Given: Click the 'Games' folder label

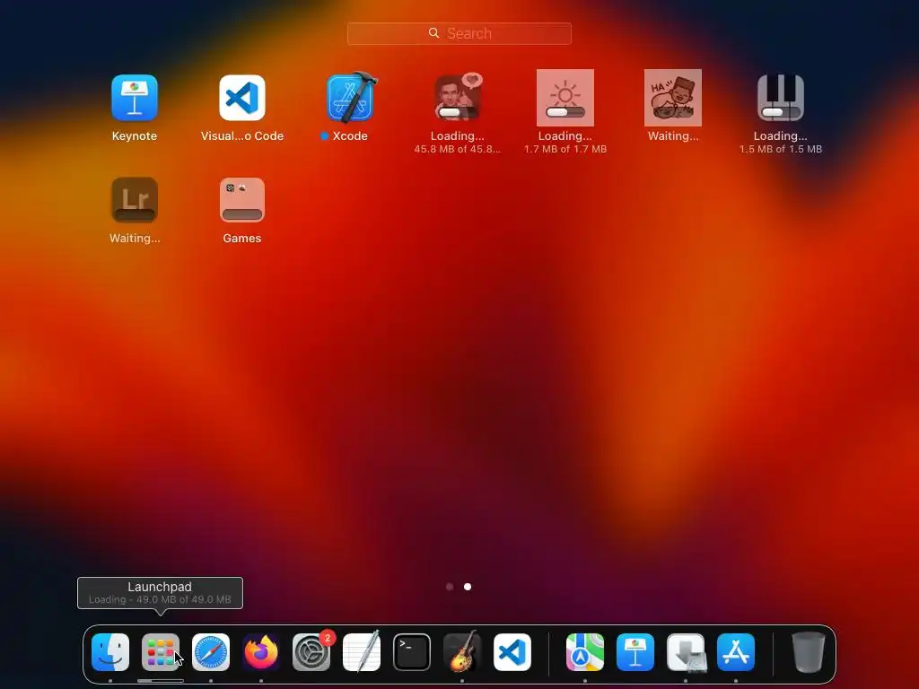Looking at the screenshot, I should pyautogui.click(x=242, y=239).
